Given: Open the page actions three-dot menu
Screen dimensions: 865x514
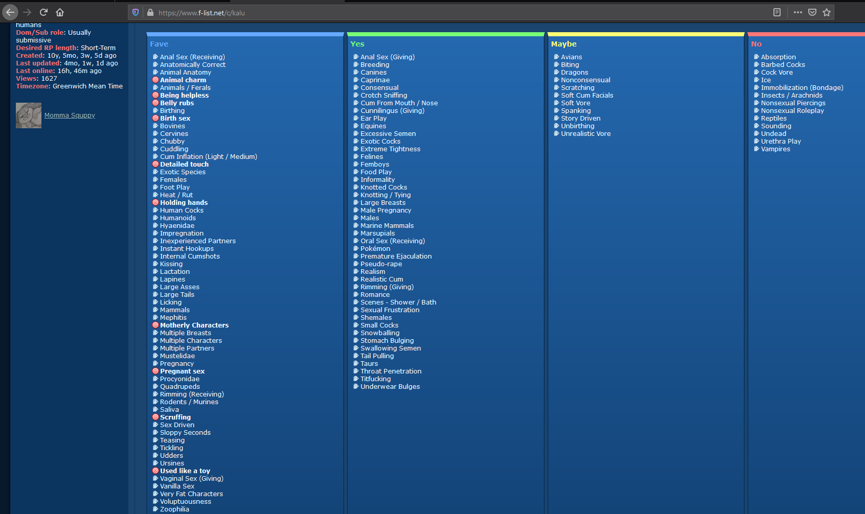Looking at the screenshot, I should [798, 12].
